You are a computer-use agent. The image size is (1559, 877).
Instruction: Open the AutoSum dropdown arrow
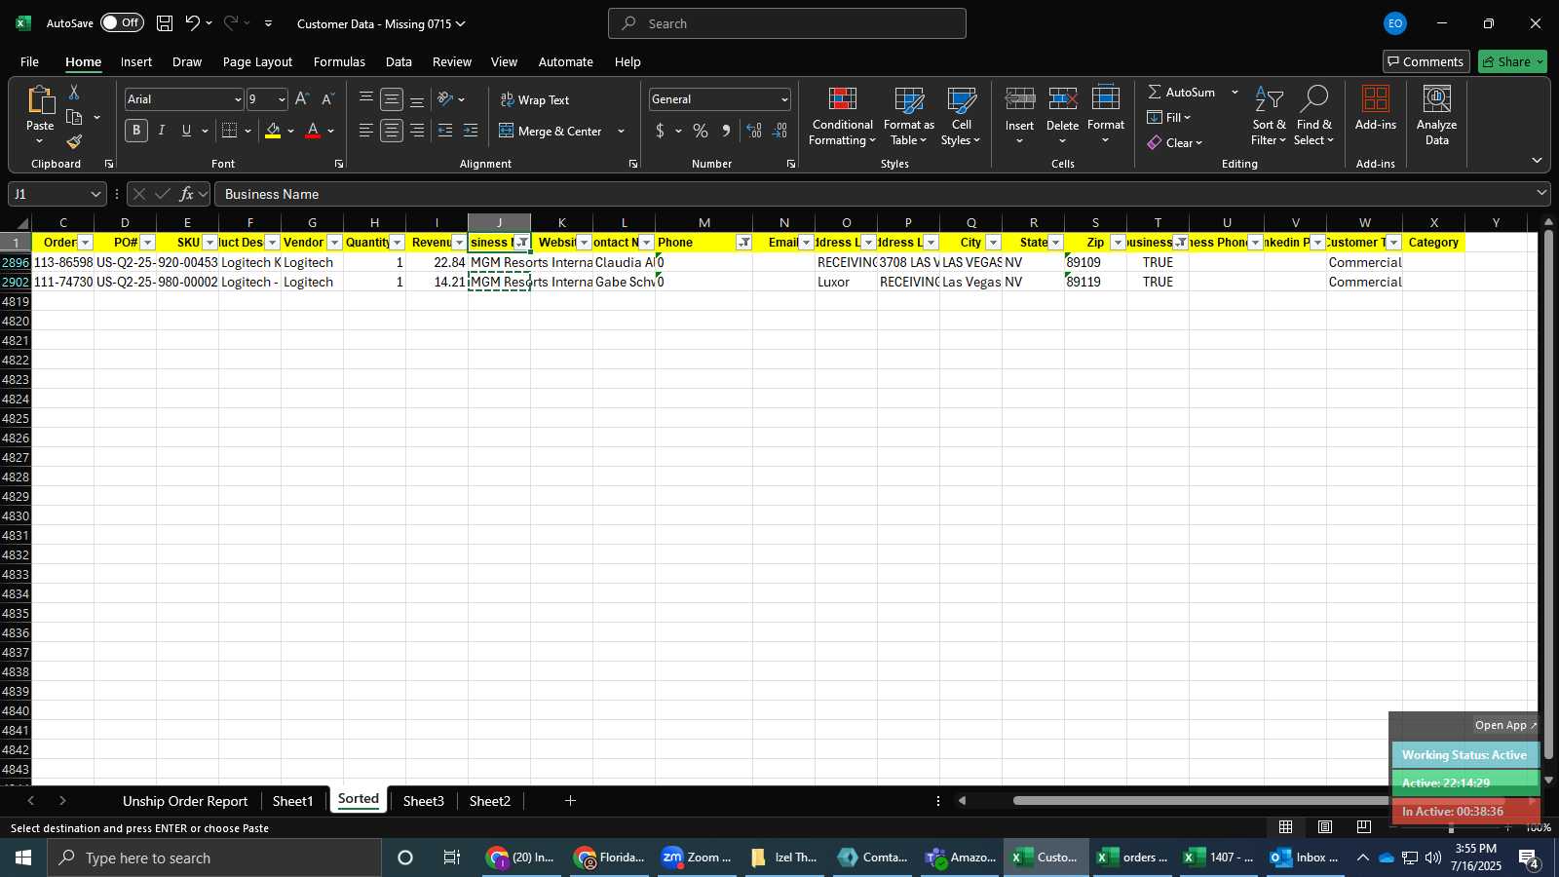[x=1235, y=92]
